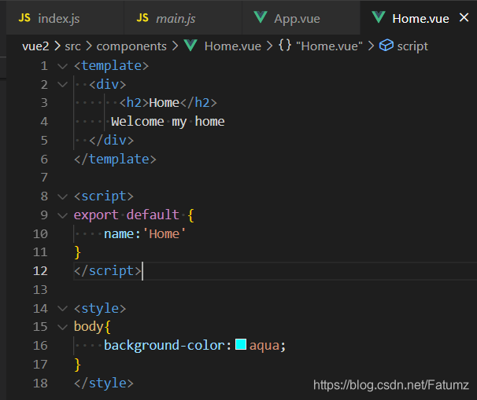
Task: Collapse the div block on line 2
Action: click(63, 84)
